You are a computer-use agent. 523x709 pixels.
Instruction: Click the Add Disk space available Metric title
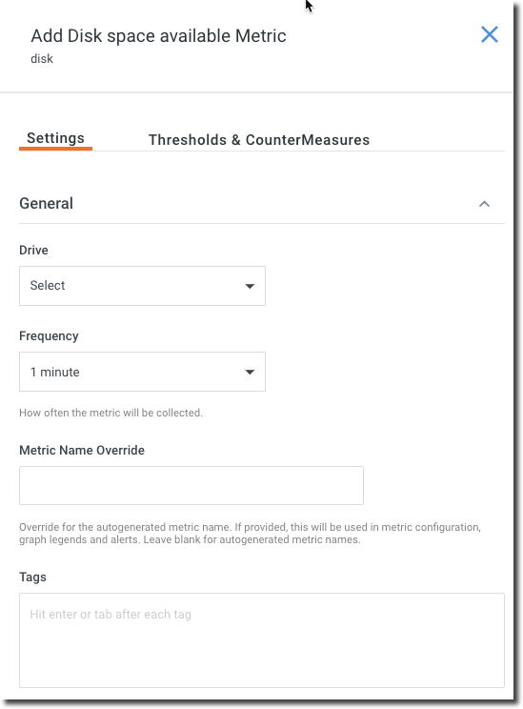[158, 36]
